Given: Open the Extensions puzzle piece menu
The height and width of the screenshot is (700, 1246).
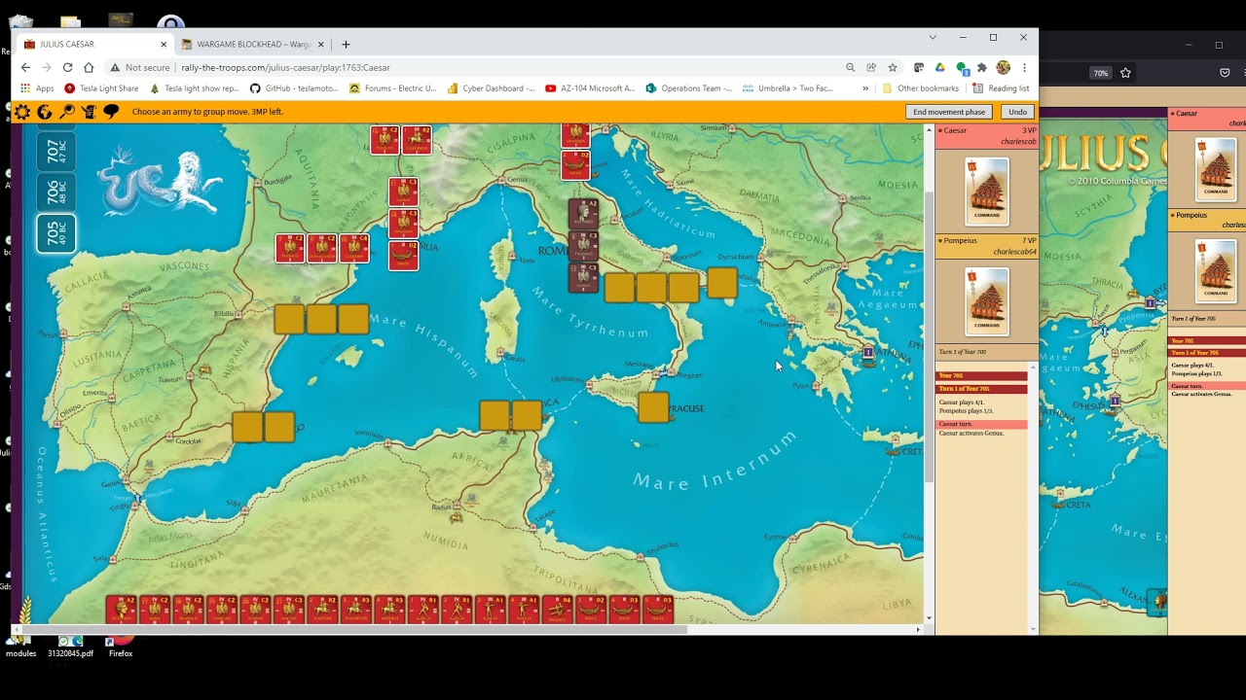Looking at the screenshot, I should (x=982, y=67).
